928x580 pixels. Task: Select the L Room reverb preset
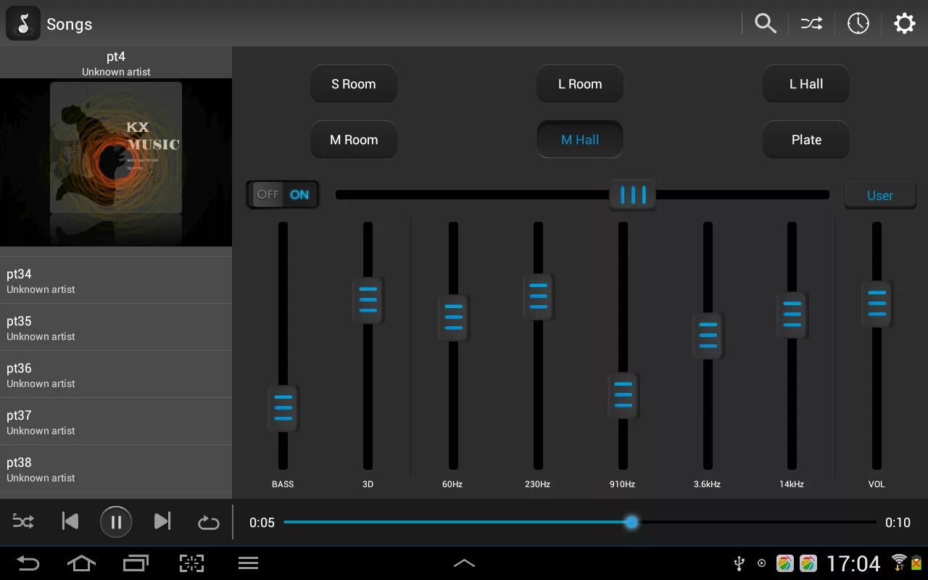580,84
